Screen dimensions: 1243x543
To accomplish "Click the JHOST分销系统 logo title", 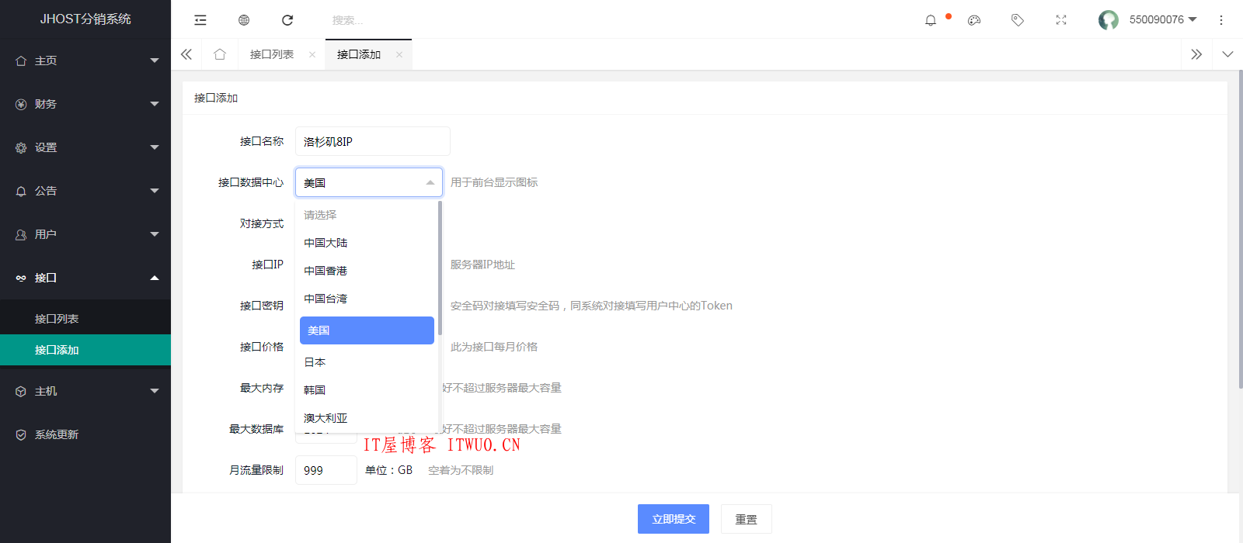I will pos(85,19).
